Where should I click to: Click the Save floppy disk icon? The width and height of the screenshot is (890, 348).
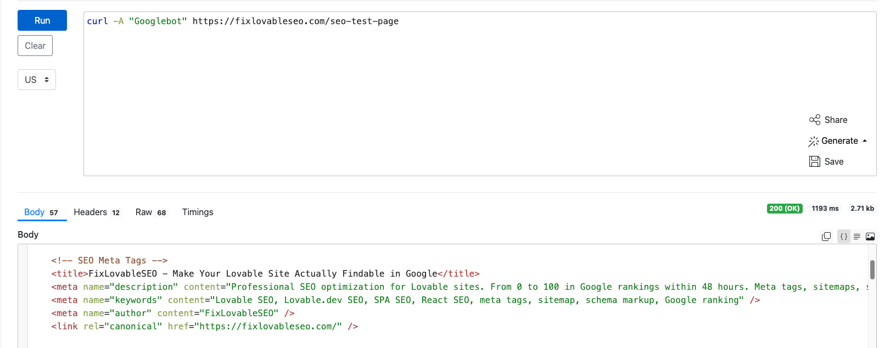pyautogui.click(x=815, y=161)
